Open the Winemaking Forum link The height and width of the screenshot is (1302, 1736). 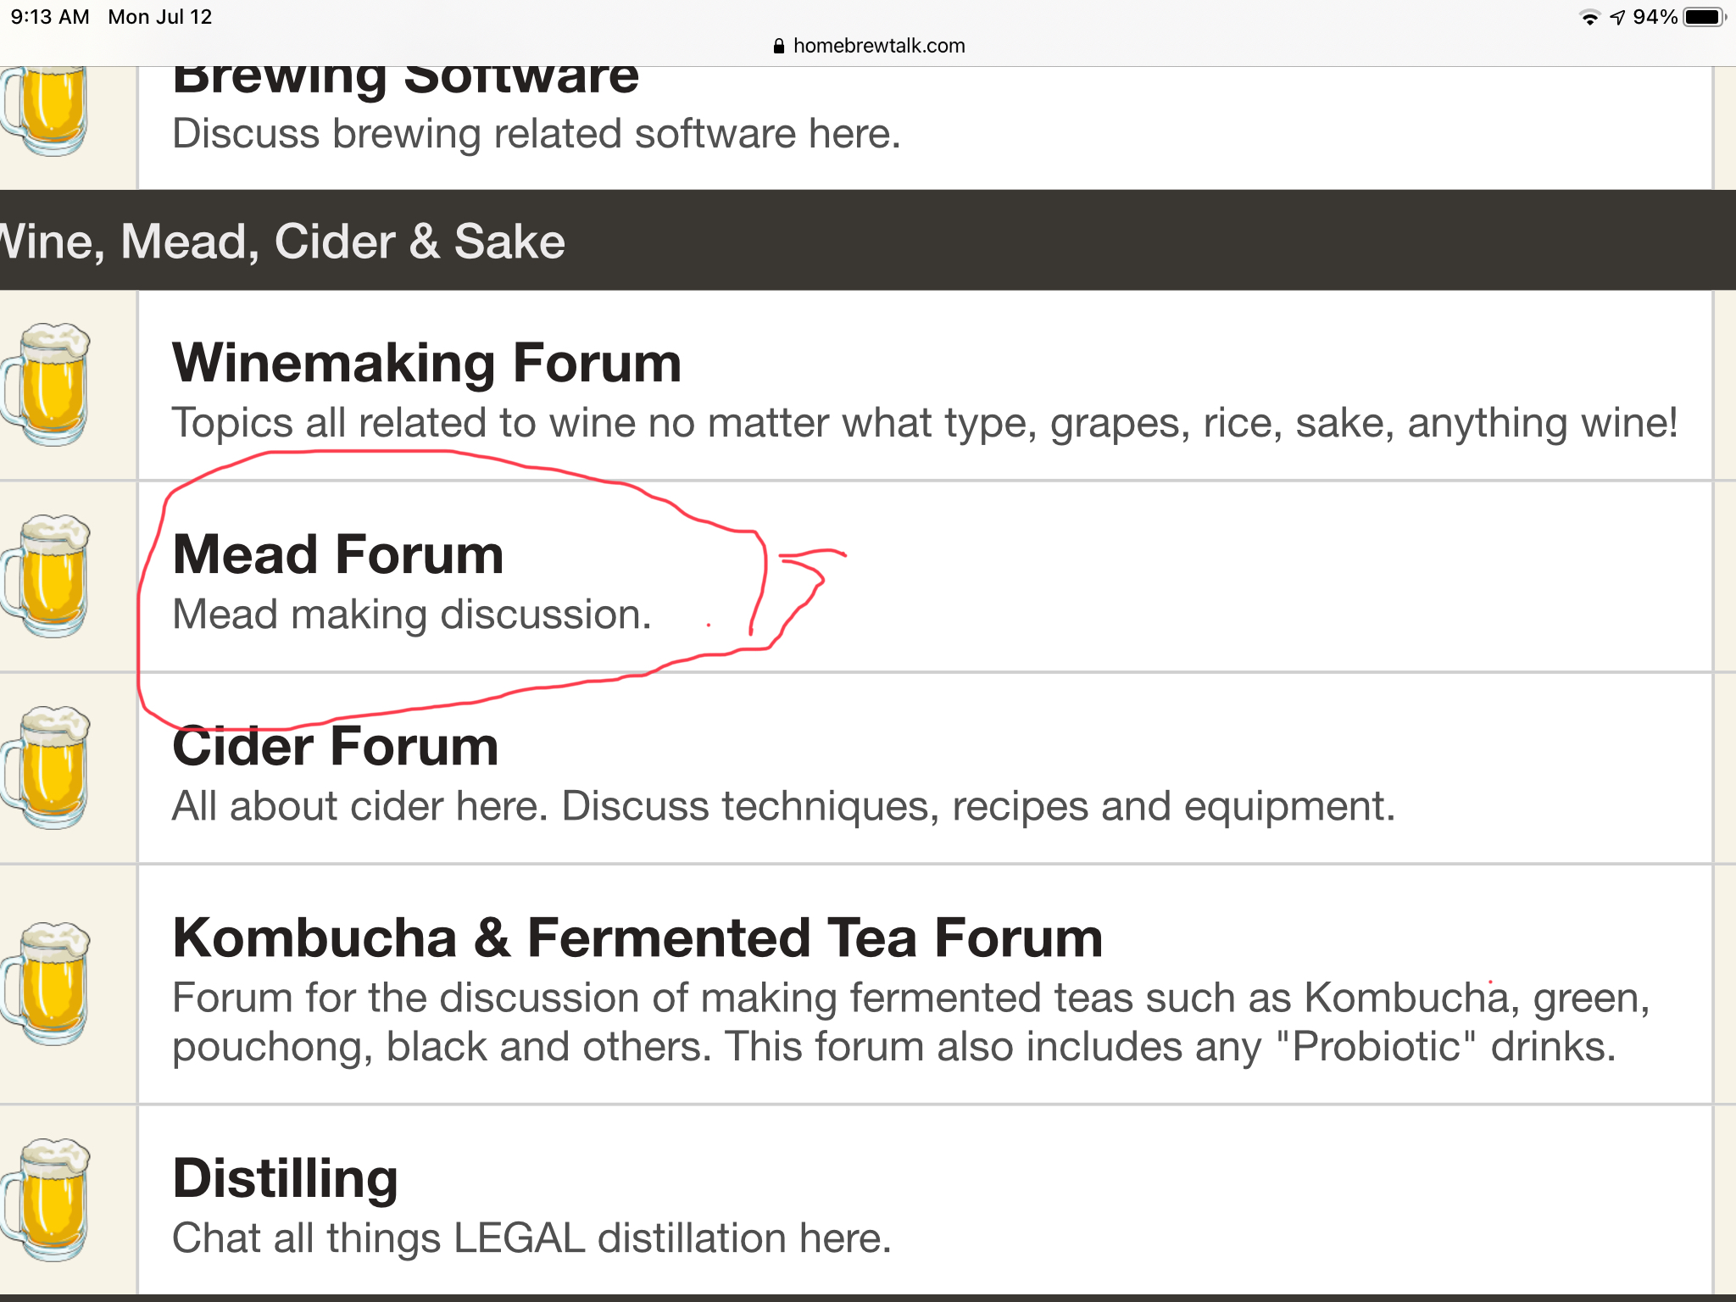[427, 363]
